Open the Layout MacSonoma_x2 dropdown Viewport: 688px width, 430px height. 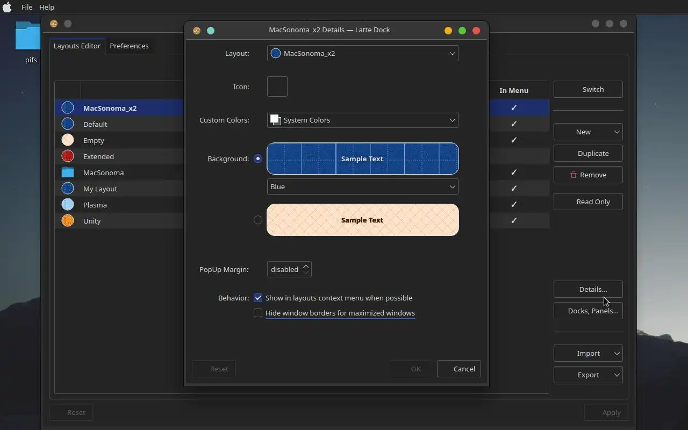363,53
